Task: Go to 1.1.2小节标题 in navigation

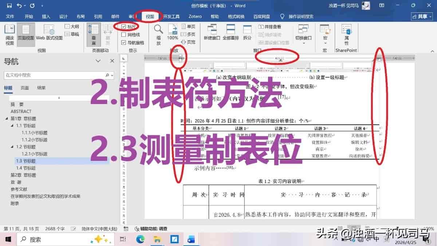Action: [35, 140]
